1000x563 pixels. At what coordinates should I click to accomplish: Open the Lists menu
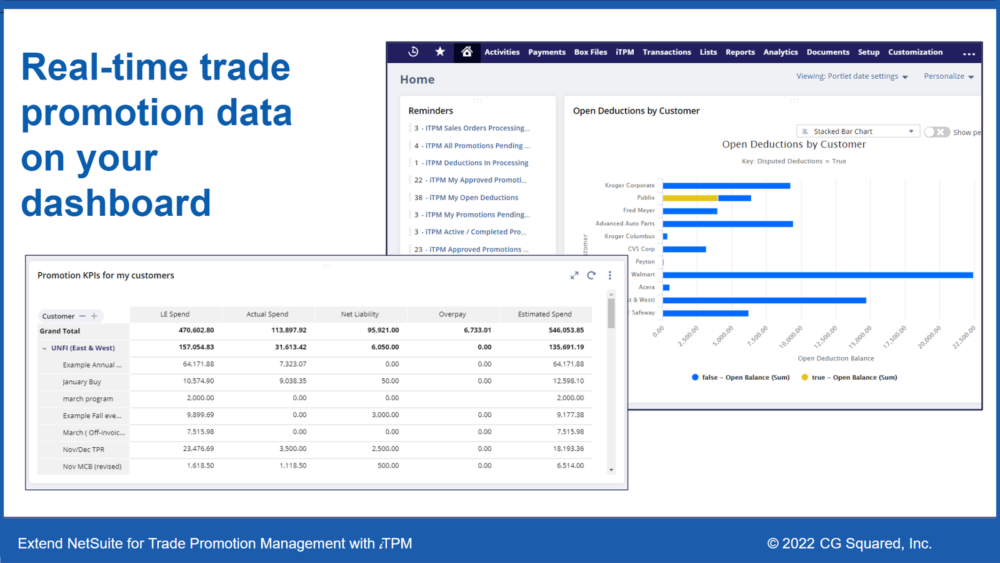click(x=708, y=52)
